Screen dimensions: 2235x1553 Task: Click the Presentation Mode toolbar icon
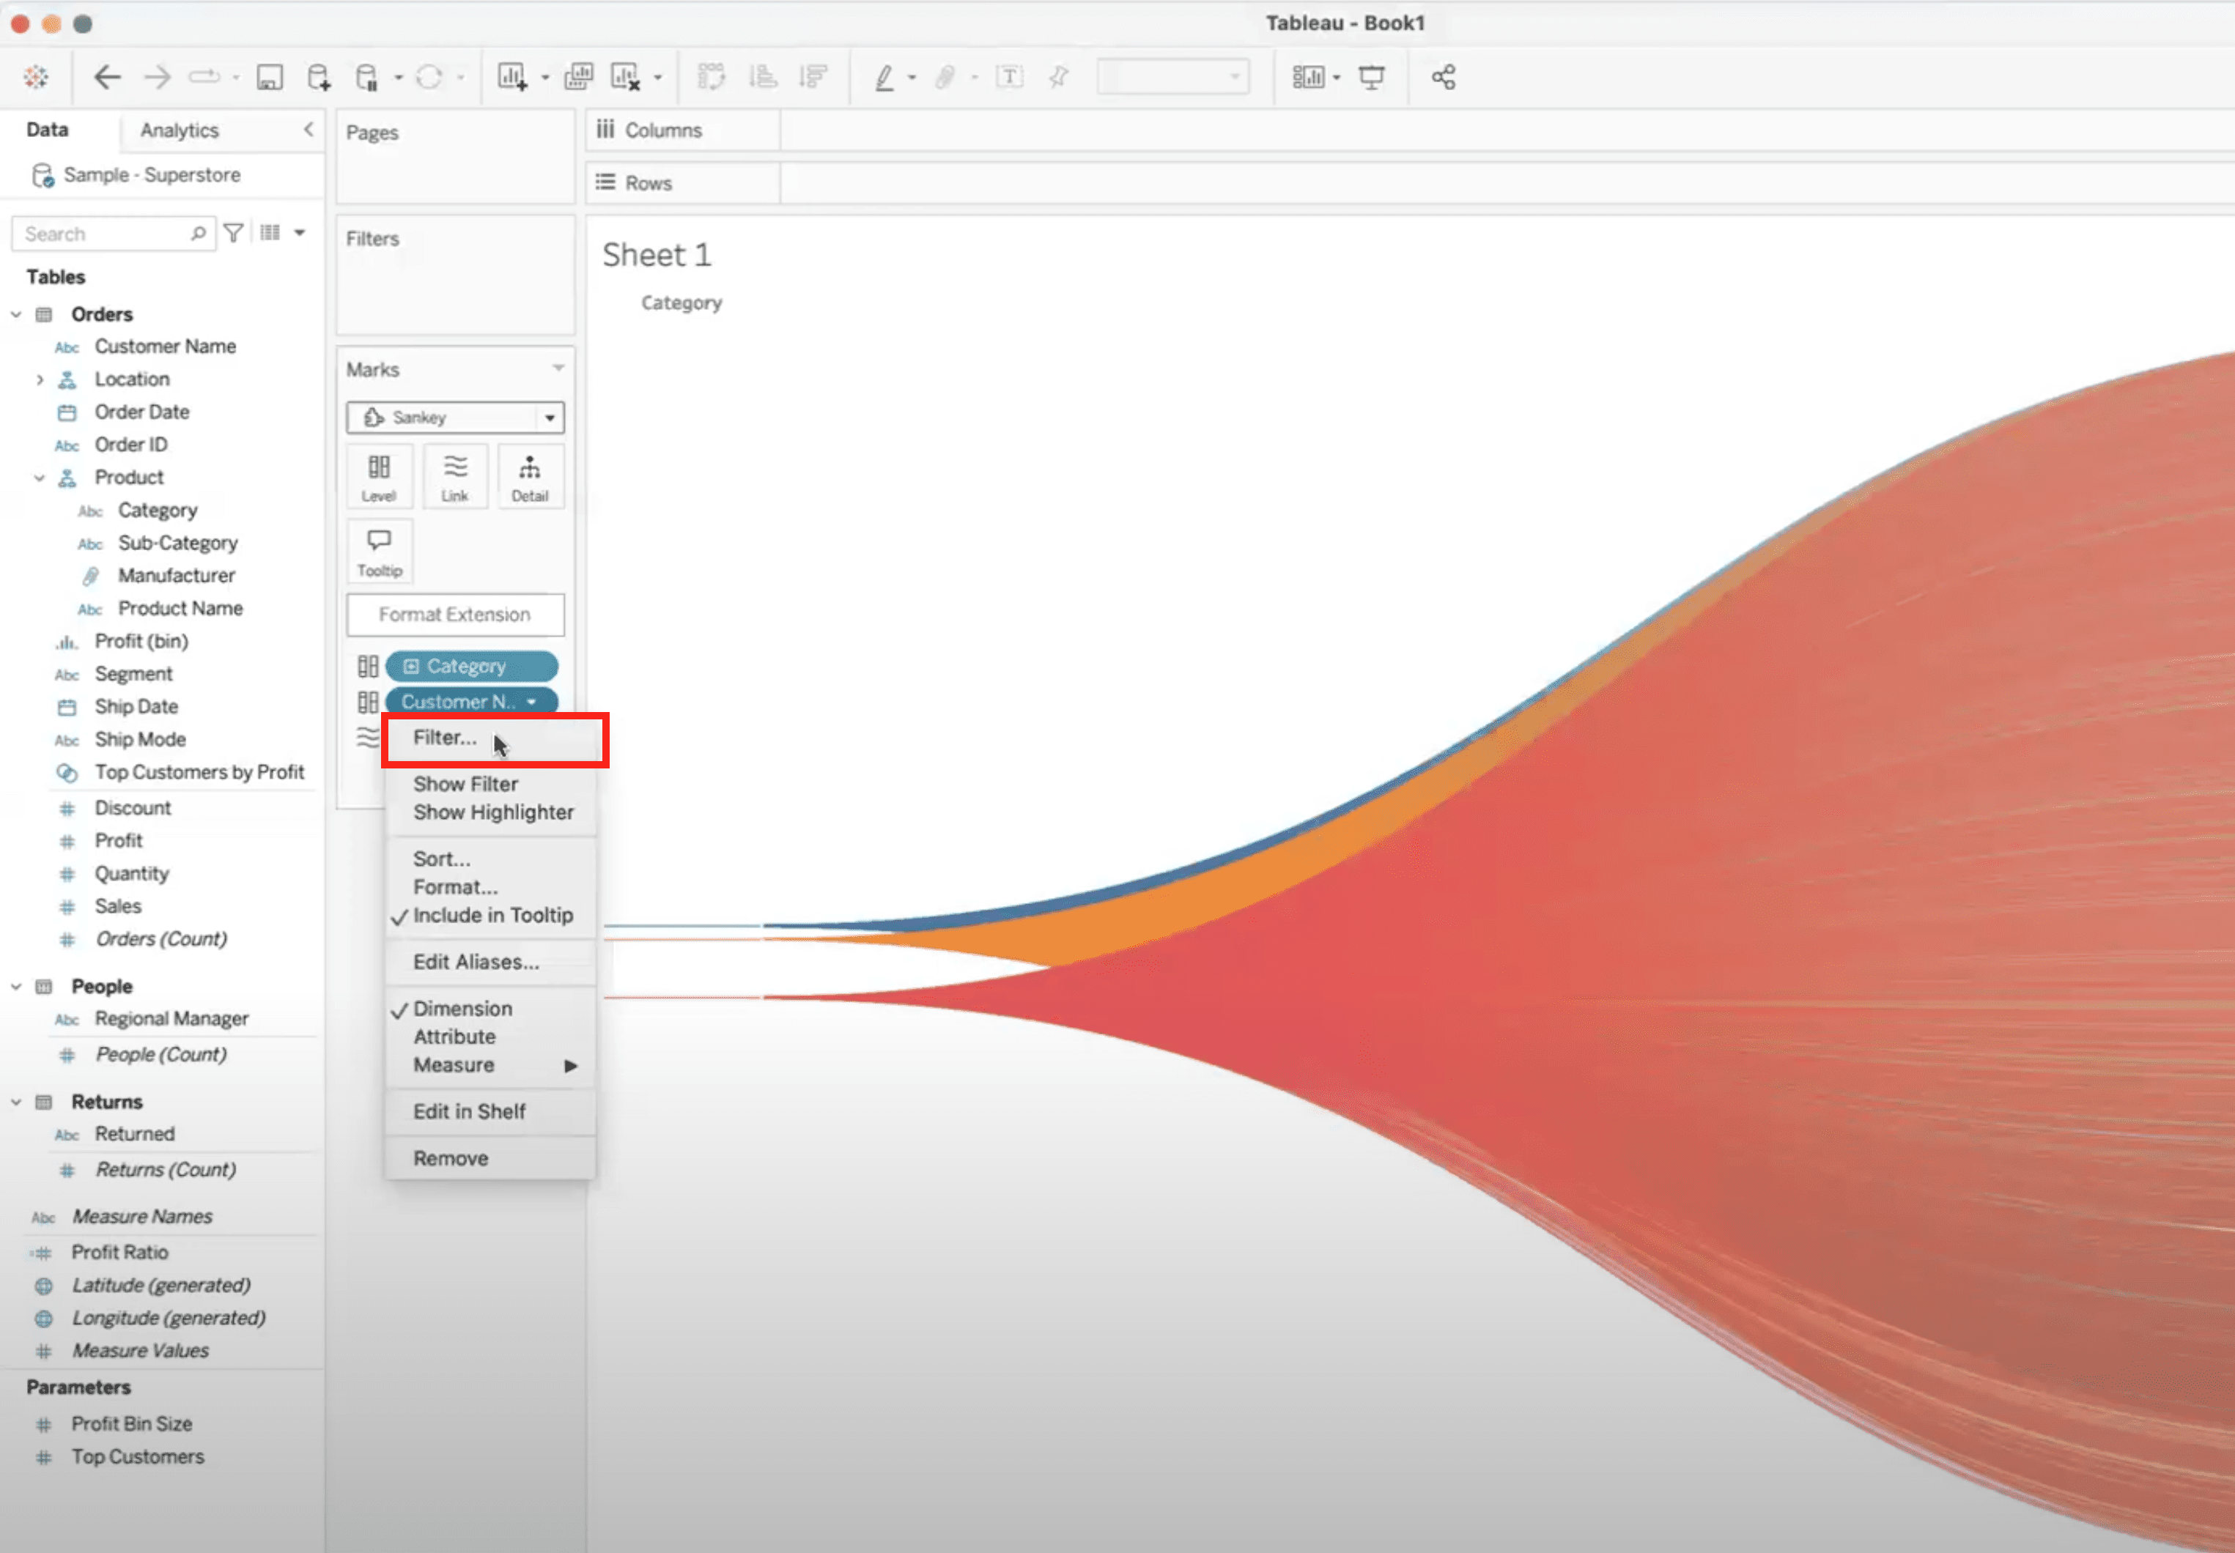(x=1373, y=77)
